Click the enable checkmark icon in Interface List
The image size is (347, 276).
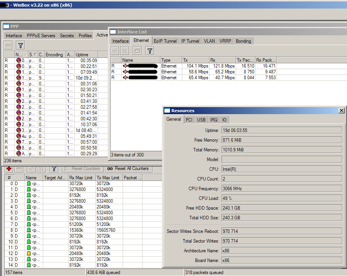pos(115,50)
